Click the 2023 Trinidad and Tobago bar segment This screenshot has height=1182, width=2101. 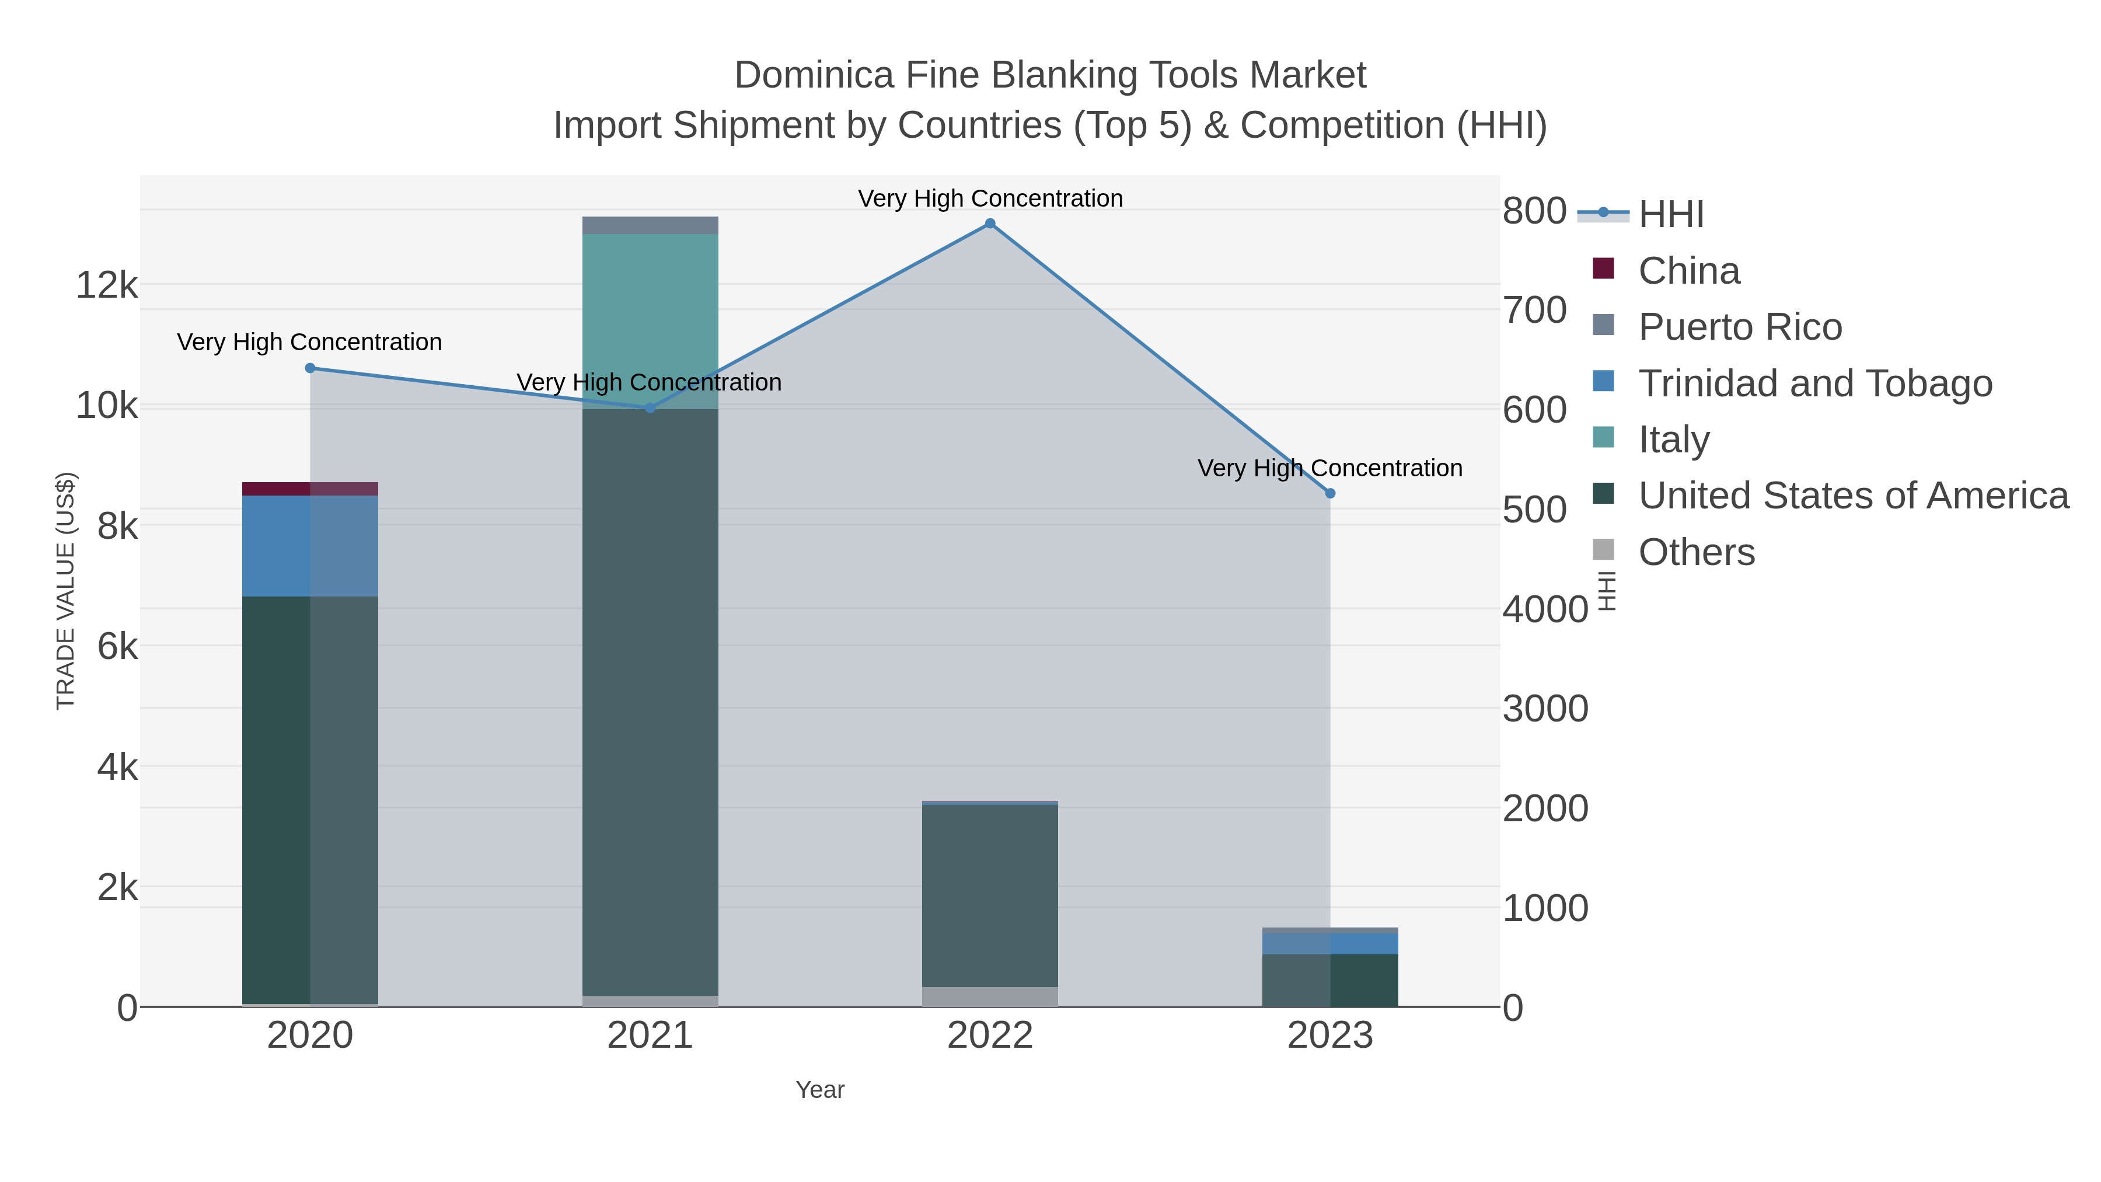tap(1330, 944)
